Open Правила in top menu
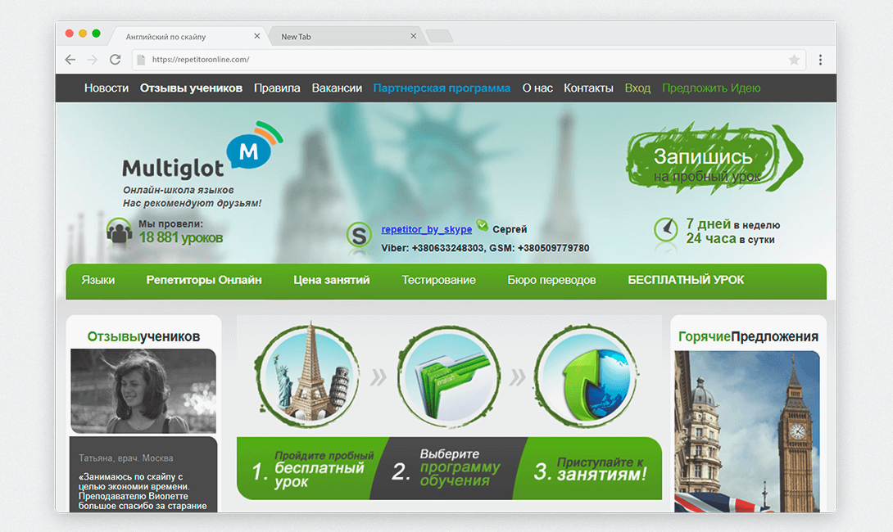Screen dimensions: 893x532 277,88
